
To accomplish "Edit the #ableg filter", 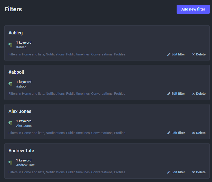I will pos(176,54).
